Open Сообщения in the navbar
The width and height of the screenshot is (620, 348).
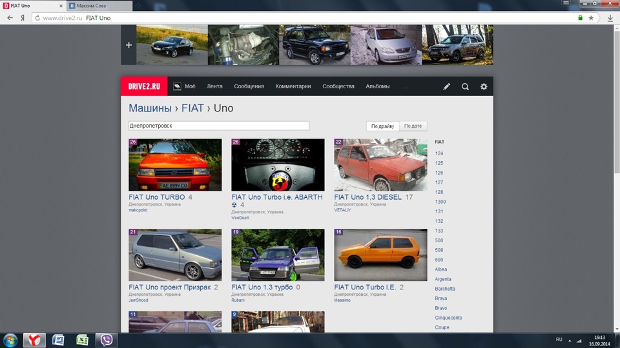(249, 86)
